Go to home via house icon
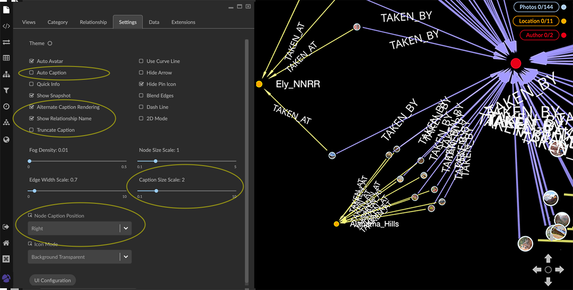The height and width of the screenshot is (290, 573). point(6,243)
